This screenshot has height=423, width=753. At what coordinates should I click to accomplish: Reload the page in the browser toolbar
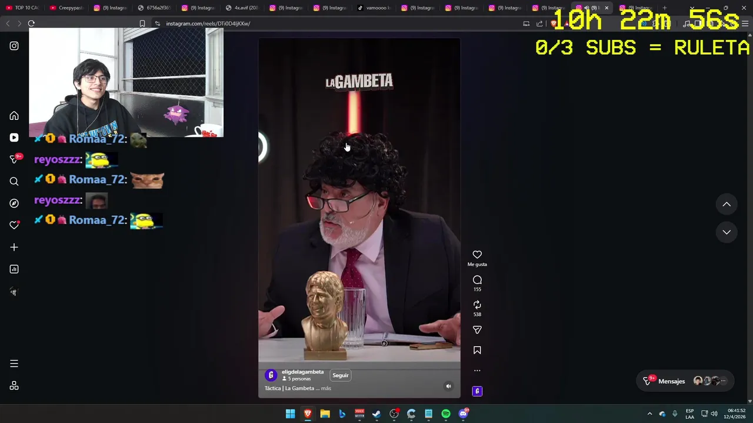[x=31, y=23]
